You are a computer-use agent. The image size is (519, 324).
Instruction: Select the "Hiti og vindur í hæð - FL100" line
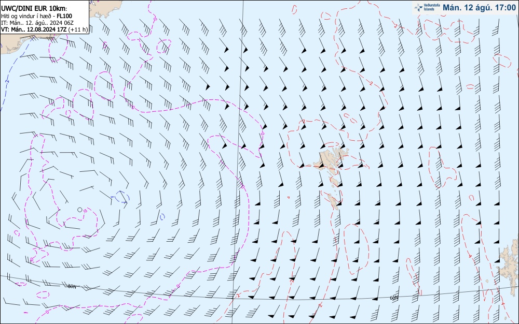click(x=36, y=16)
